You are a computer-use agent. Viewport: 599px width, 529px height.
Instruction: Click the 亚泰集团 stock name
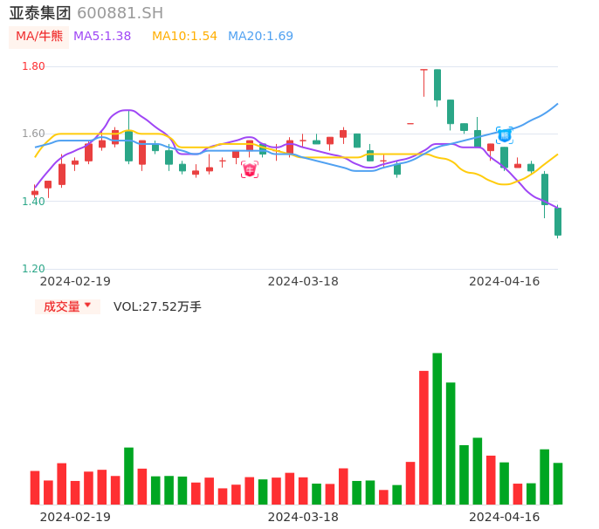[40, 13]
